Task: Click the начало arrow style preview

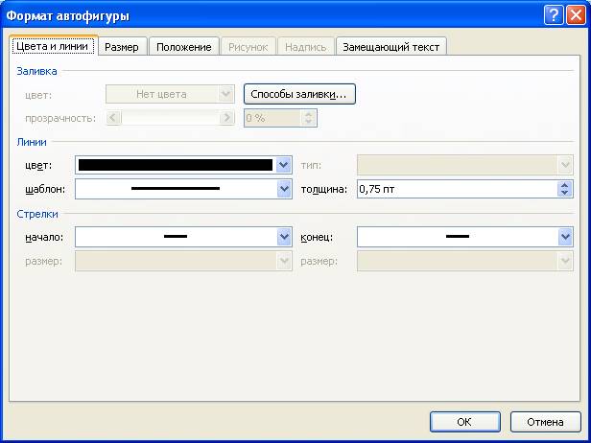Action: [175, 236]
